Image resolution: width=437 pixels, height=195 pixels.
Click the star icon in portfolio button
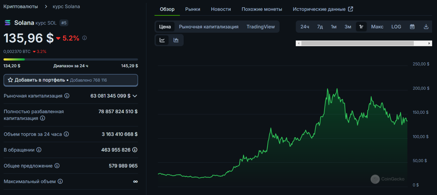(10, 80)
